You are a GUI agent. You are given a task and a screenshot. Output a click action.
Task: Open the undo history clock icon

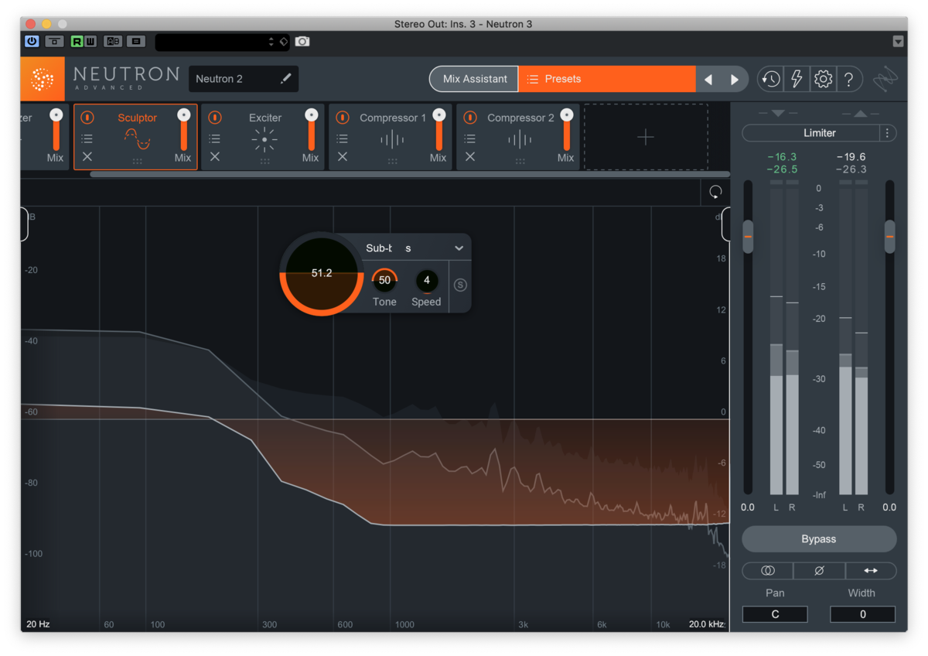[x=770, y=79]
